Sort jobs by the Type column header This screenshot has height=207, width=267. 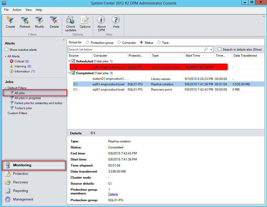pos(167,56)
